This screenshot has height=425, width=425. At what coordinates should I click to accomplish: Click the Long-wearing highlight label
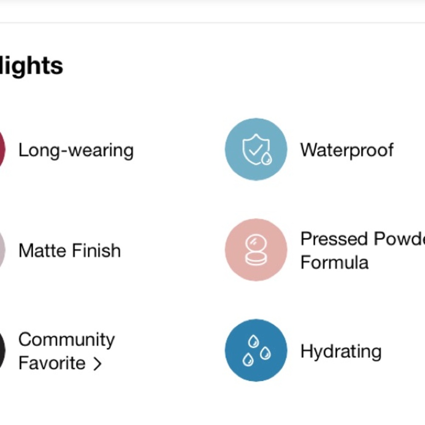pyautogui.click(x=76, y=150)
